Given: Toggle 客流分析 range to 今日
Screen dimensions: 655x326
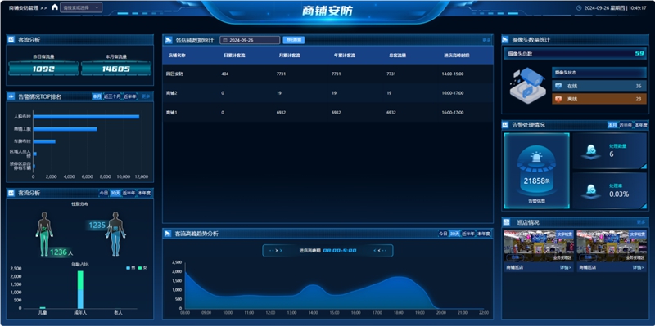Looking at the screenshot, I should coord(104,193).
